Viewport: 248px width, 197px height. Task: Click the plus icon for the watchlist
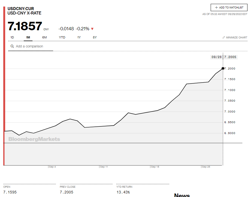(x=216, y=8)
